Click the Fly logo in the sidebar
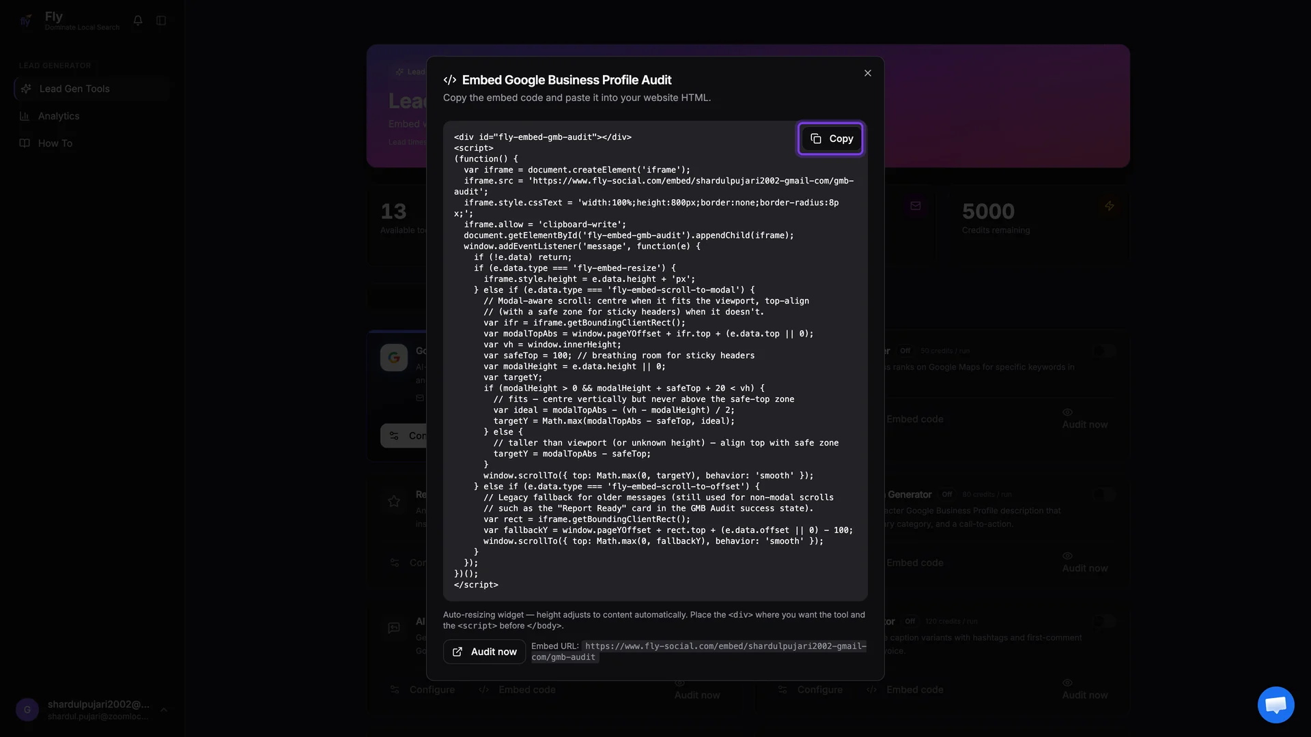 pyautogui.click(x=26, y=20)
